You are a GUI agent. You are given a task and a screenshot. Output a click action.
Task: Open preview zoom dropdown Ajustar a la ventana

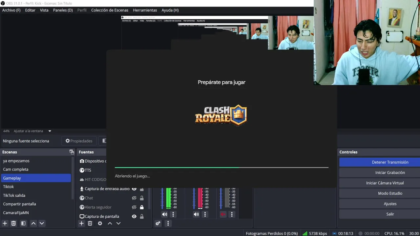point(50,131)
